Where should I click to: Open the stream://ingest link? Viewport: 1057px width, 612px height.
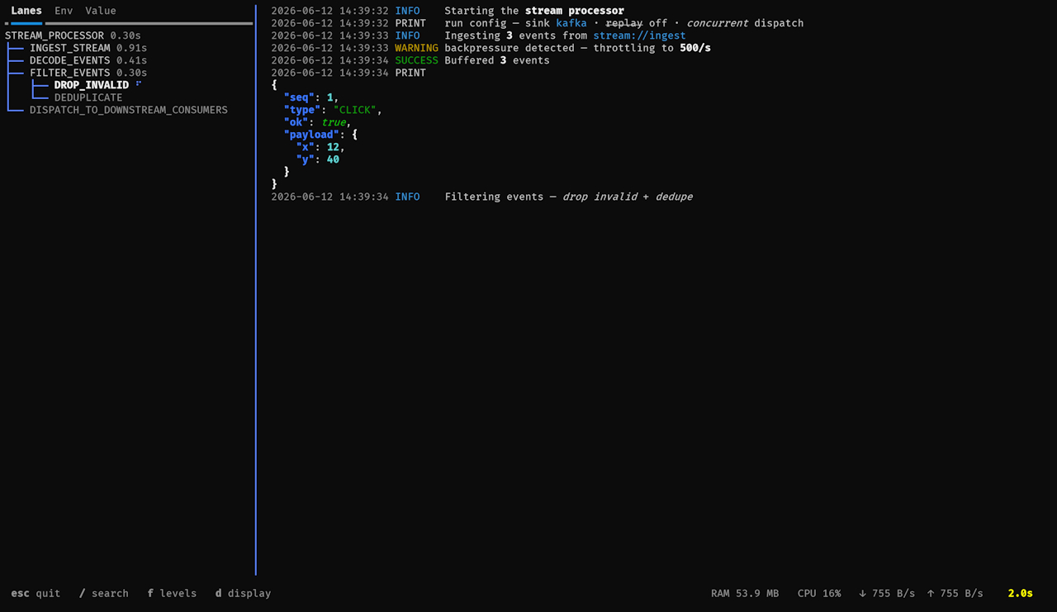click(x=639, y=36)
